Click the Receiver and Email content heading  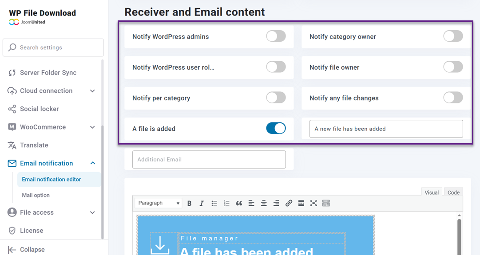point(194,12)
